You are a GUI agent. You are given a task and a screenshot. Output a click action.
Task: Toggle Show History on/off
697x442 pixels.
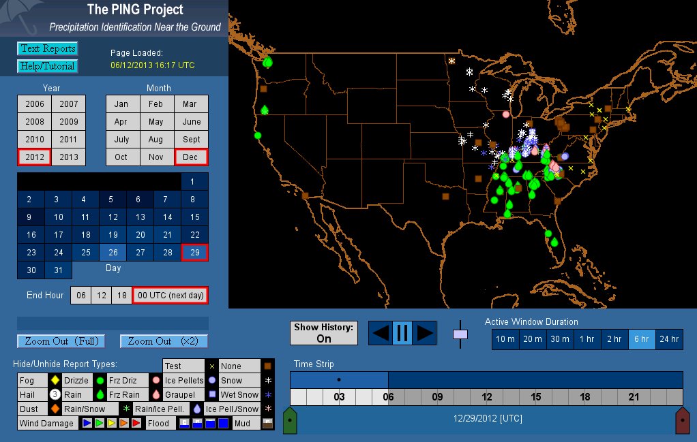[x=324, y=333]
